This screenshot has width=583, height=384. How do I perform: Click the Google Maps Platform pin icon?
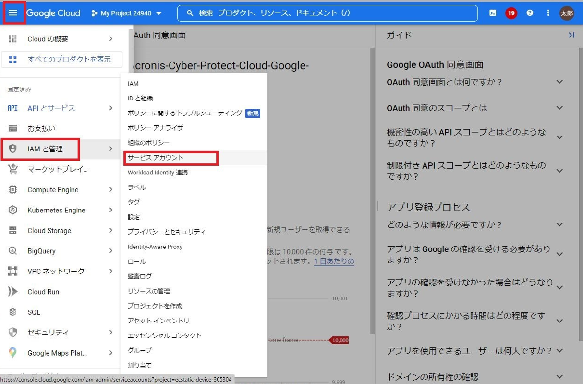[x=13, y=353]
